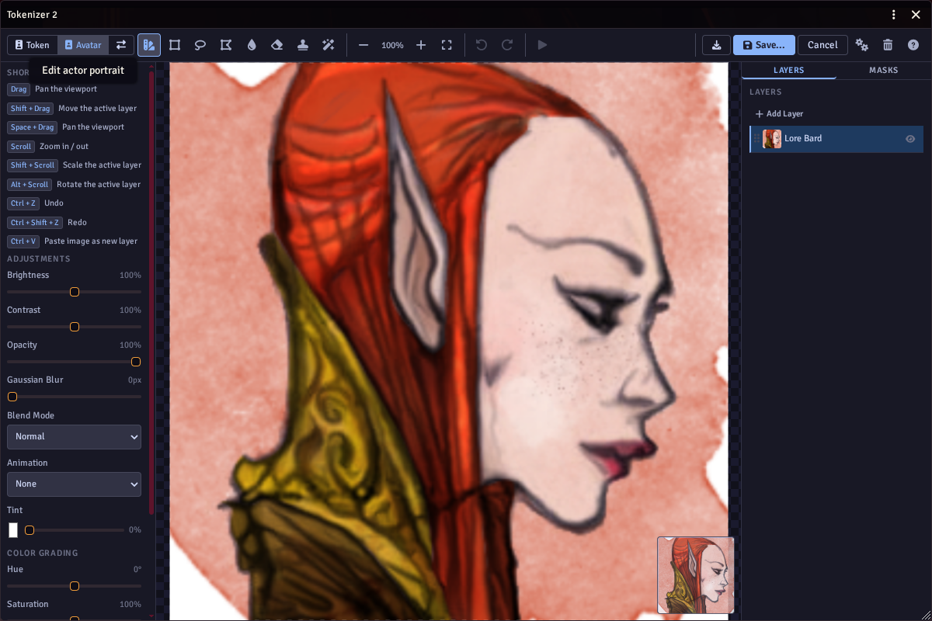The width and height of the screenshot is (932, 621).
Task: Click the ADJUSTMENTS section heading
Action: coord(39,258)
